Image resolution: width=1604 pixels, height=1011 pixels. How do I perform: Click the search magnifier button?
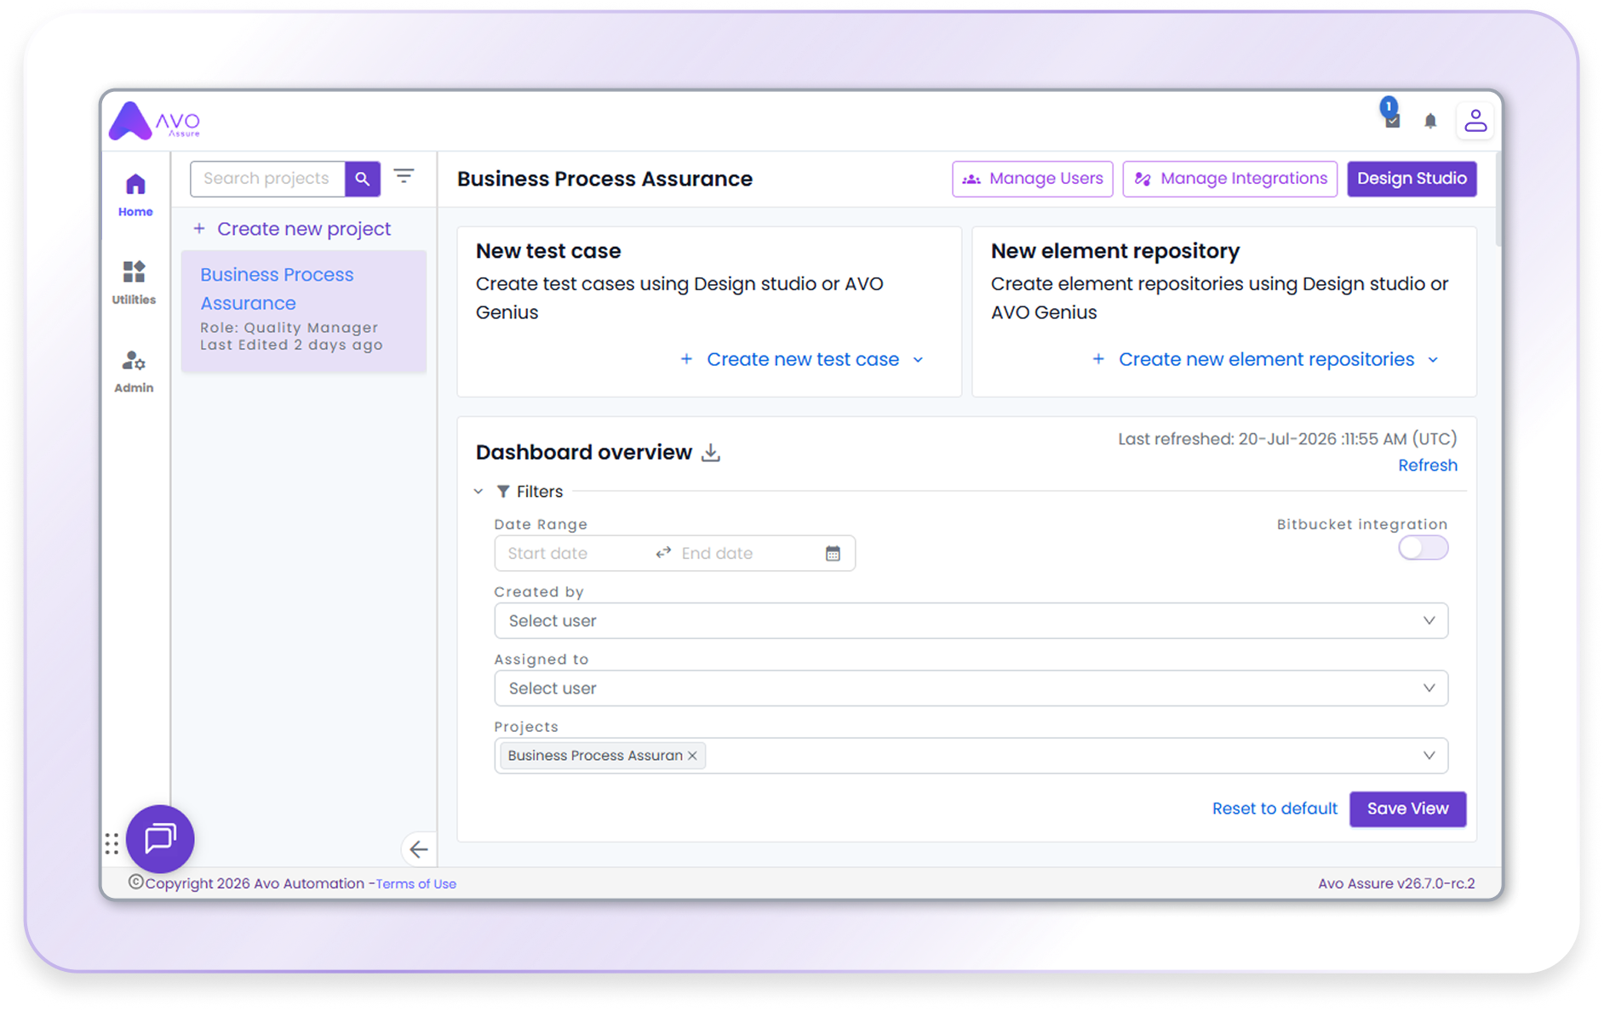pos(363,179)
